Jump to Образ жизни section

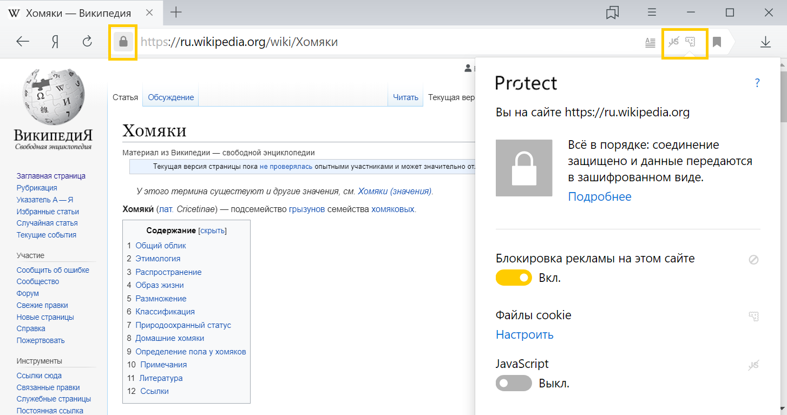point(160,285)
